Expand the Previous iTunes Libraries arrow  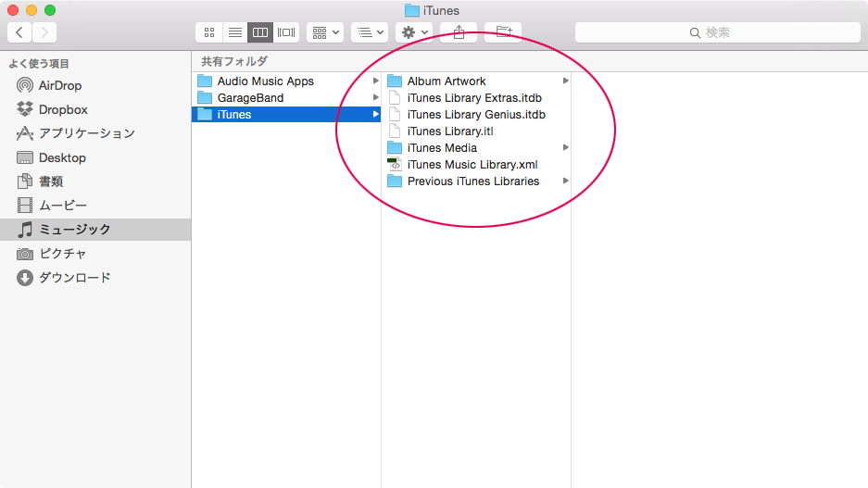[565, 181]
